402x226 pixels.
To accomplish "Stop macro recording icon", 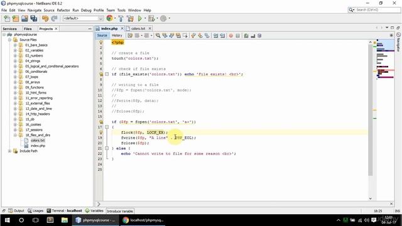I will coord(237,36).
